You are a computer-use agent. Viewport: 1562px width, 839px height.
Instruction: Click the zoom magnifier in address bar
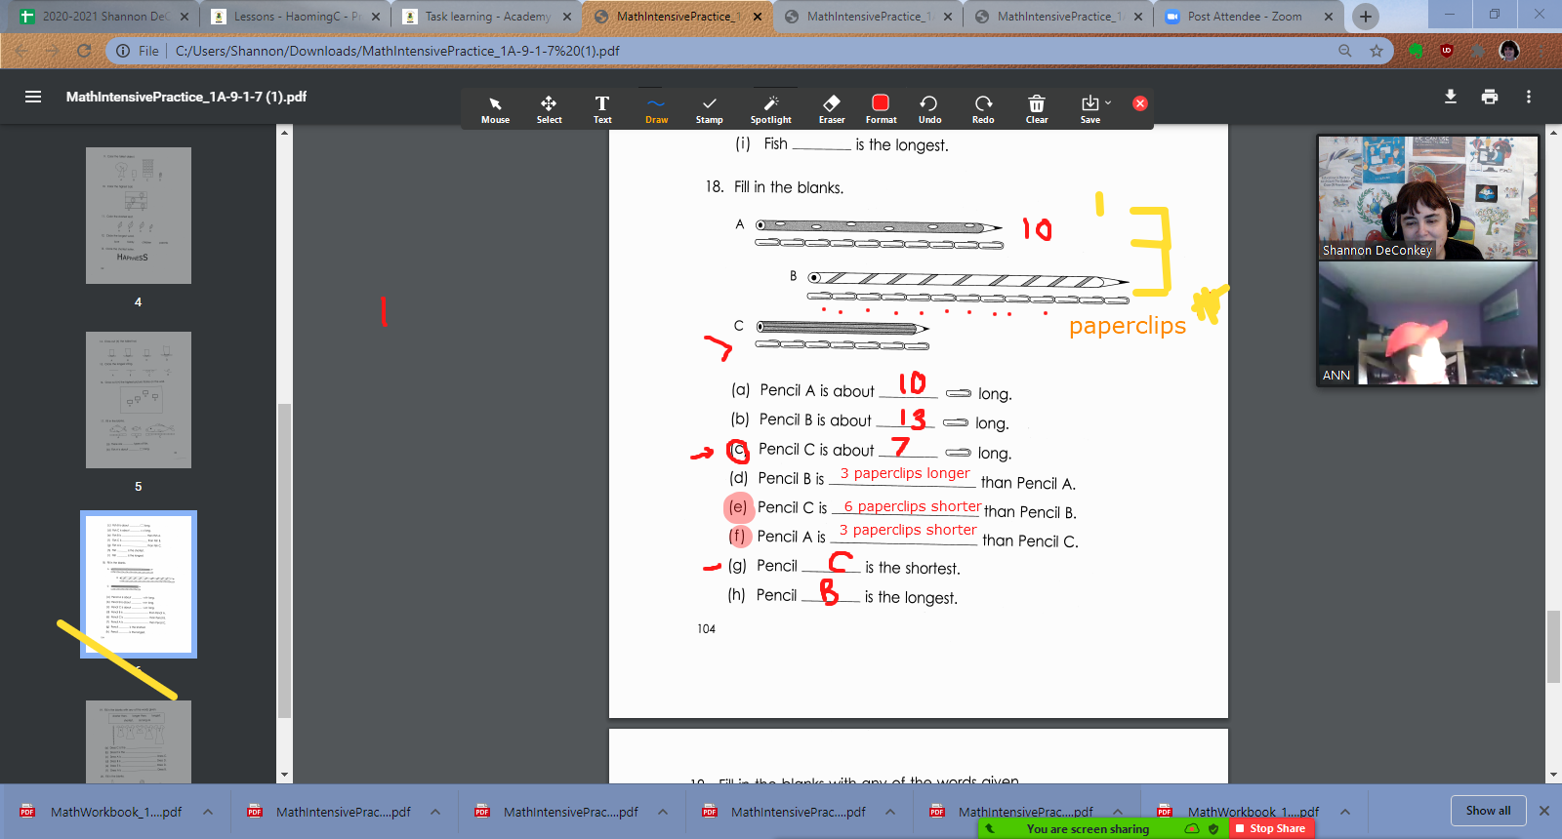point(1345,51)
